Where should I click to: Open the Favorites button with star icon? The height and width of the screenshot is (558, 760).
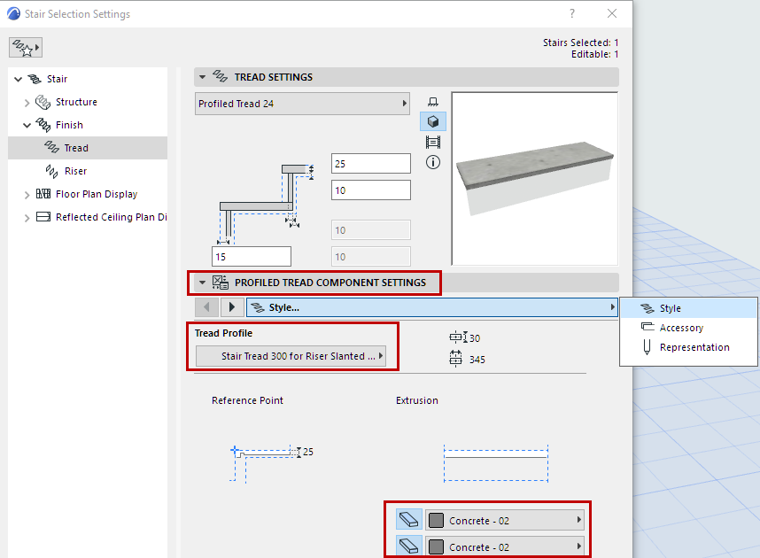pos(25,48)
